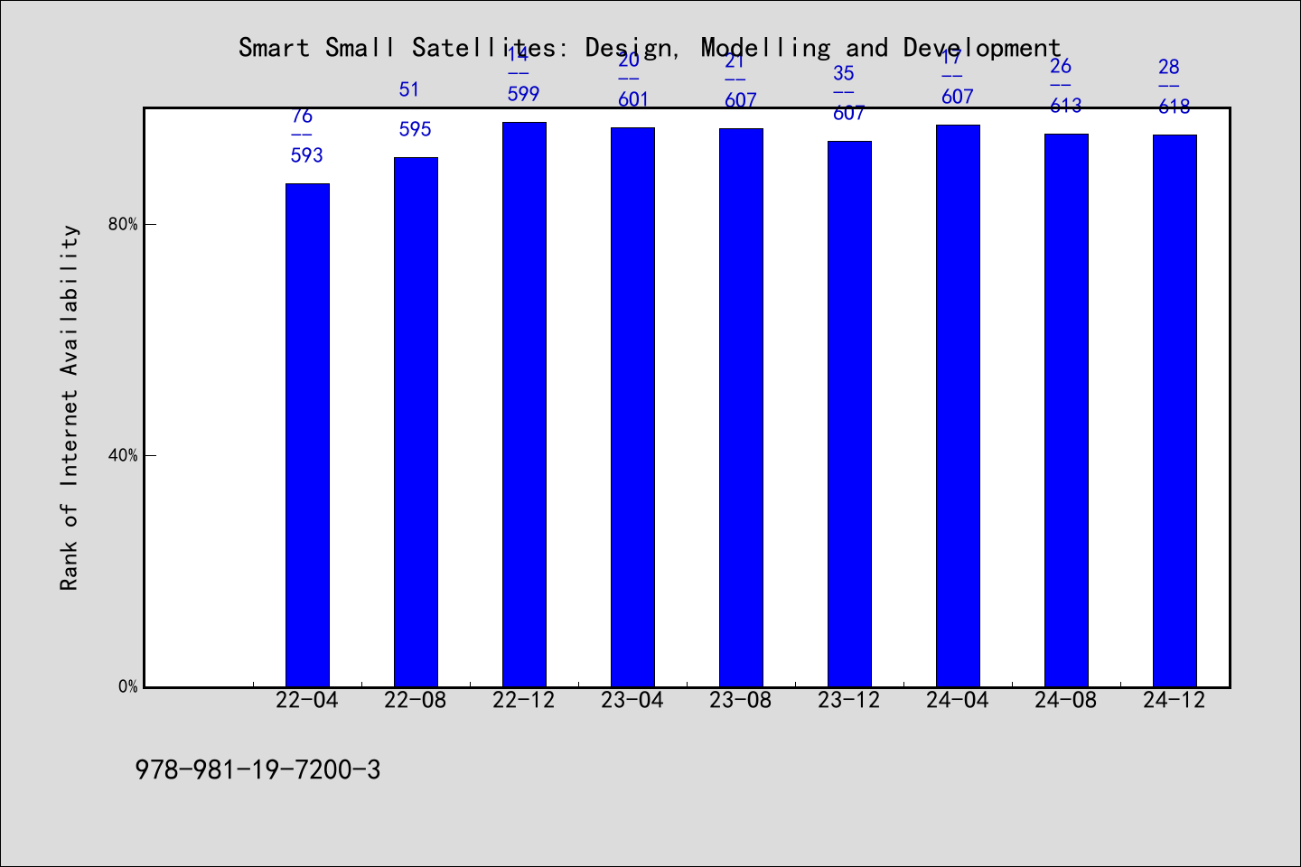
Task: Select the x-axis label 22-12
Action: click(x=524, y=701)
